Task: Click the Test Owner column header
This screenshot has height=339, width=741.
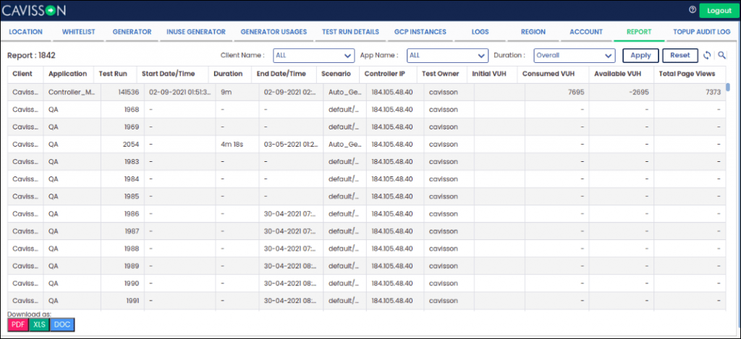Action: (x=441, y=74)
